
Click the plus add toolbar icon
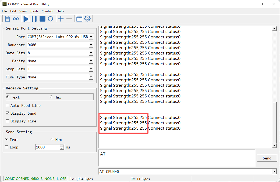click(x=61, y=19)
